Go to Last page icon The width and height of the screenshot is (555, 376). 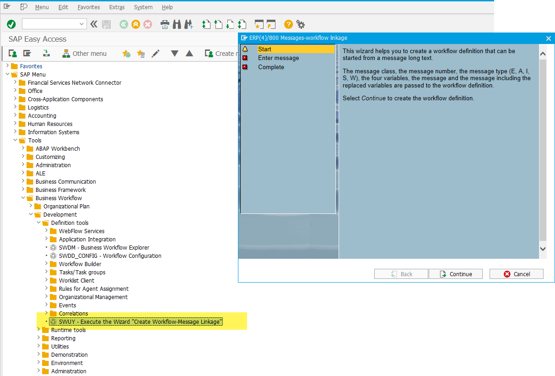click(242, 24)
